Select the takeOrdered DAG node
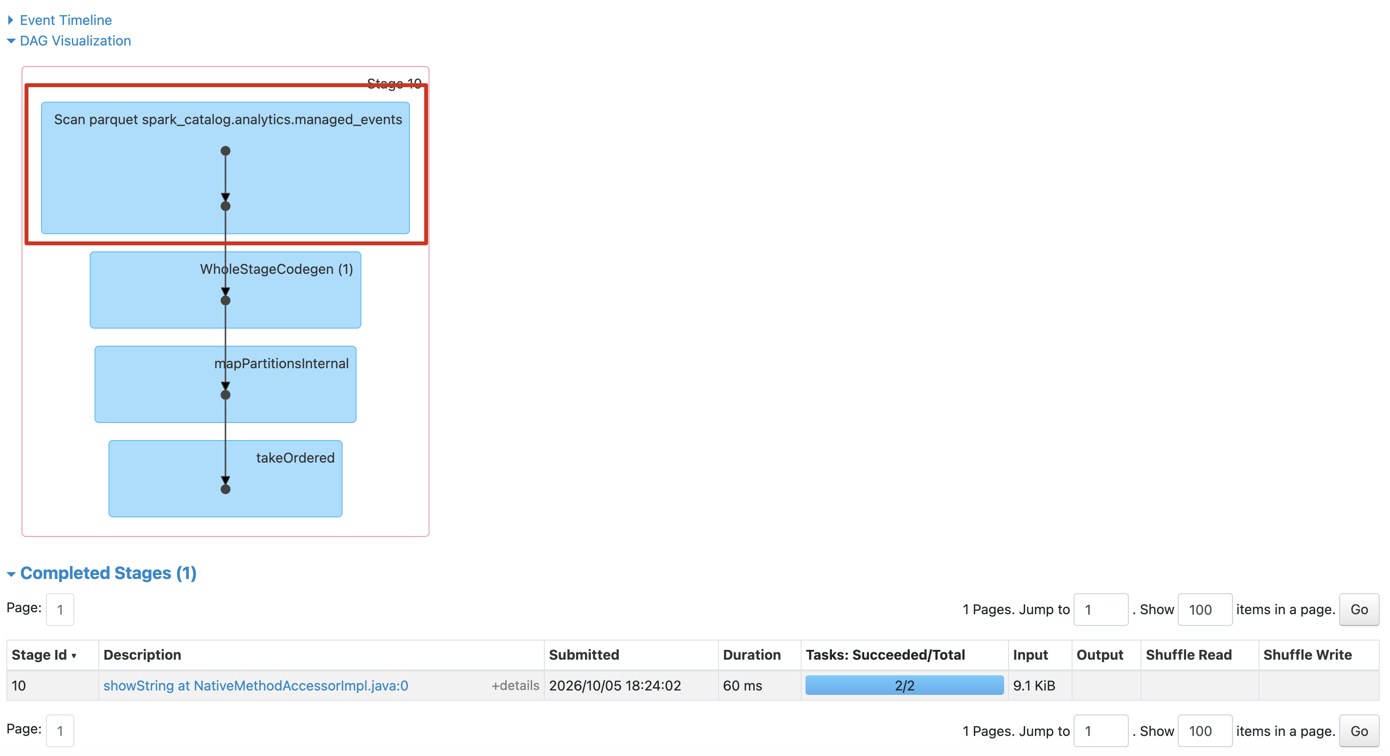1390x756 pixels. tap(225, 479)
